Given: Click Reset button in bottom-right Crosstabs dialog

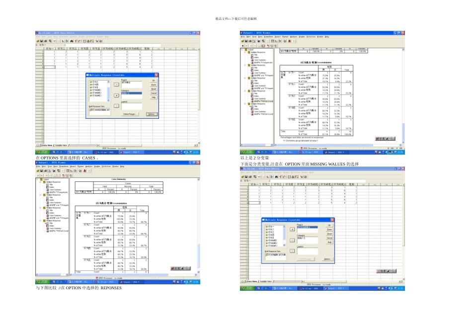Looking at the screenshot, I should point(329,234).
